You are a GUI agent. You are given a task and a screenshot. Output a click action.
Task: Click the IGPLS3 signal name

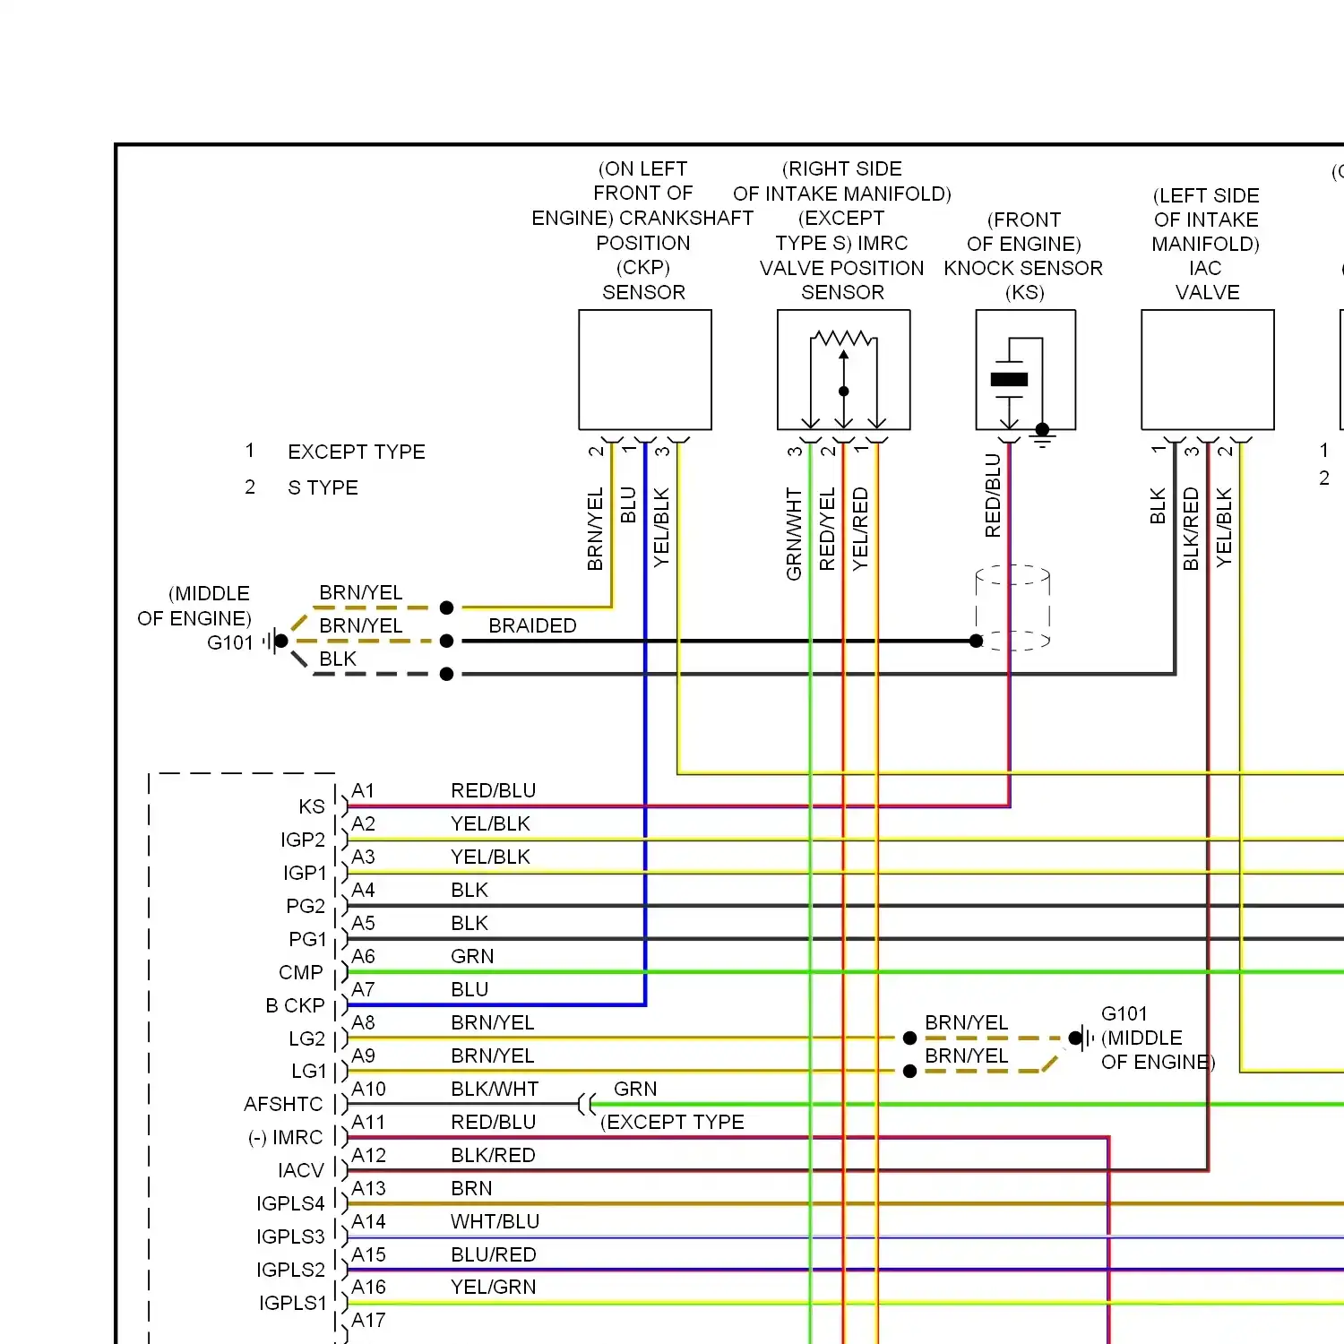(290, 1236)
